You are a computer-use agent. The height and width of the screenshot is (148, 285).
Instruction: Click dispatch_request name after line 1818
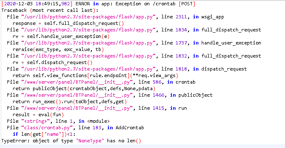pyautogui.click(x=224, y=69)
